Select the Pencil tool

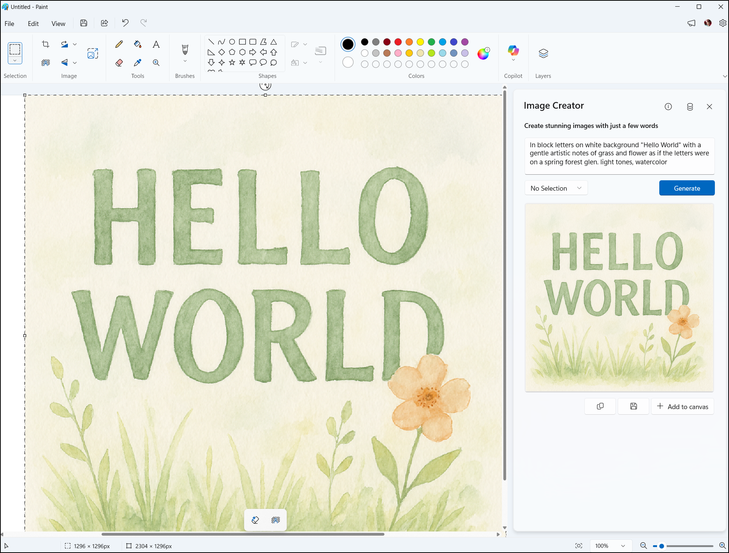point(119,45)
